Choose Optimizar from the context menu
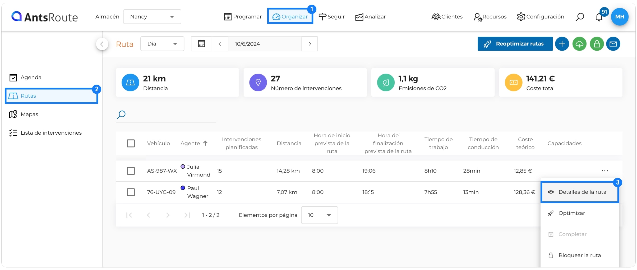Screen dimensions: 637x270 point(580,213)
